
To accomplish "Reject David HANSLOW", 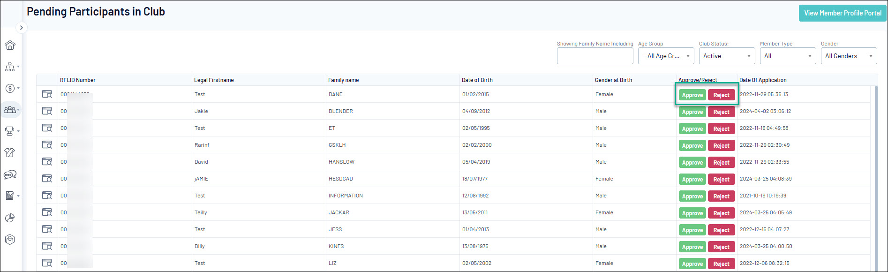I will [721, 162].
